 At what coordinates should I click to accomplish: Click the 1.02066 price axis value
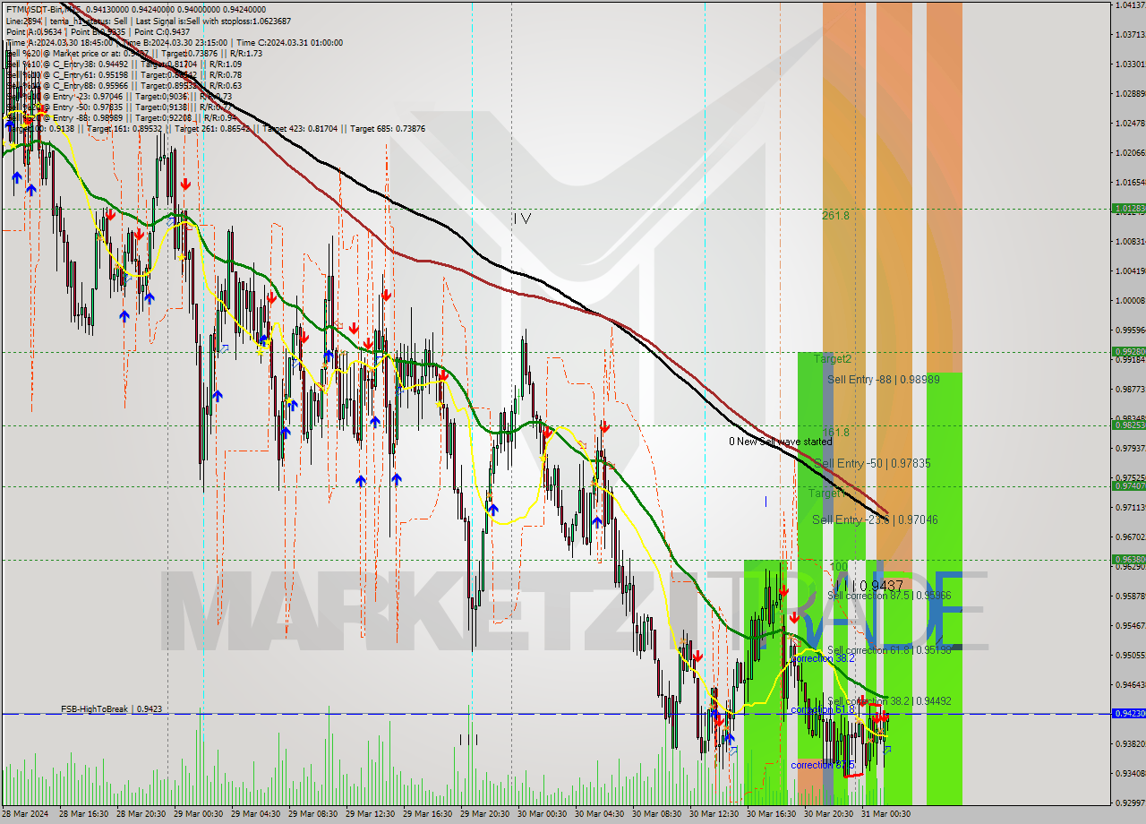point(1131,152)
